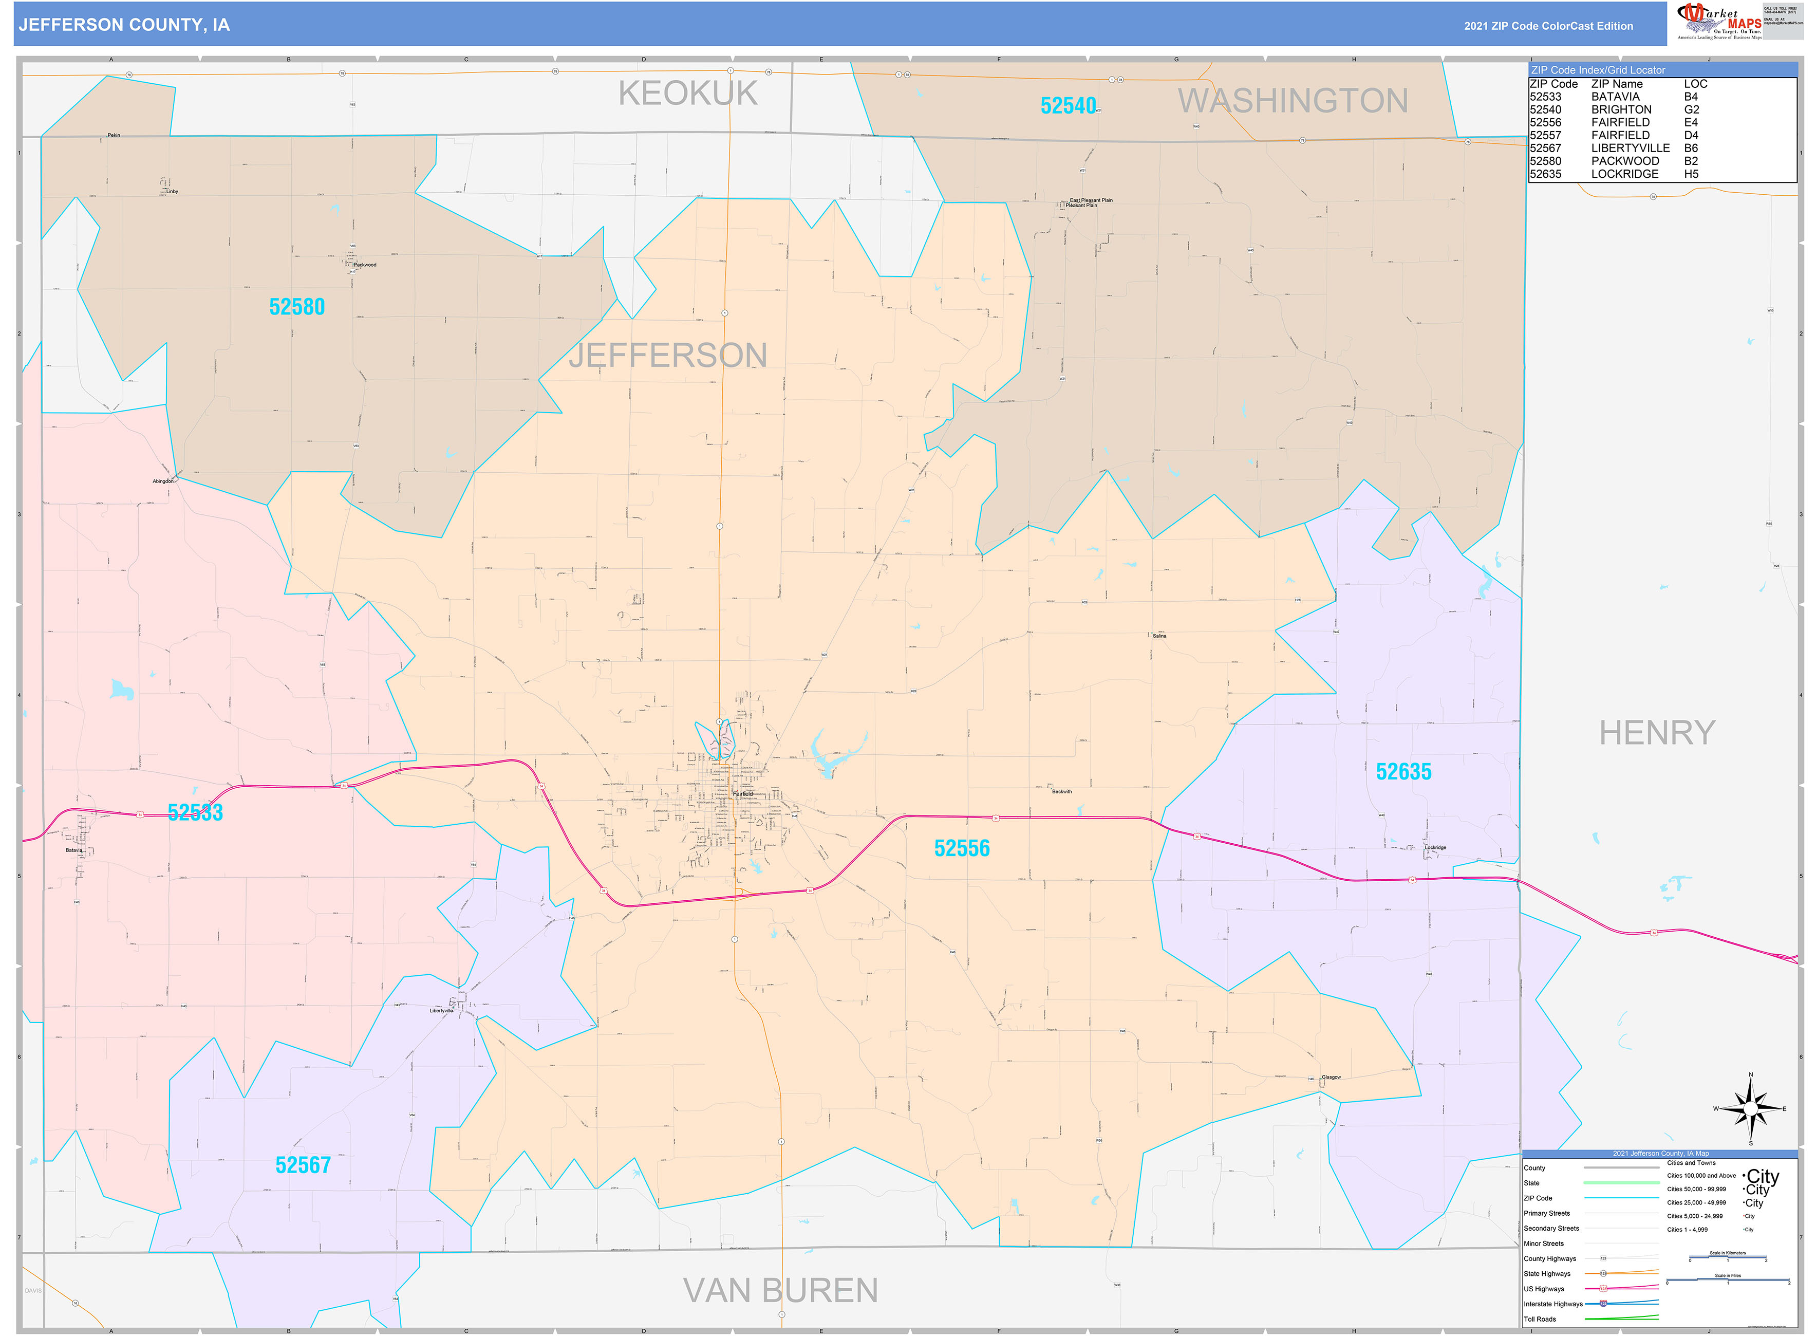The image size is (1816, 1336).
Task: Click the KEOKUK county label
Action: click(x=688, y=94)
